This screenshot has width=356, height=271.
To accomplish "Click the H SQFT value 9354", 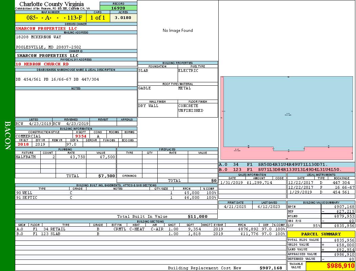I will 81,136.
